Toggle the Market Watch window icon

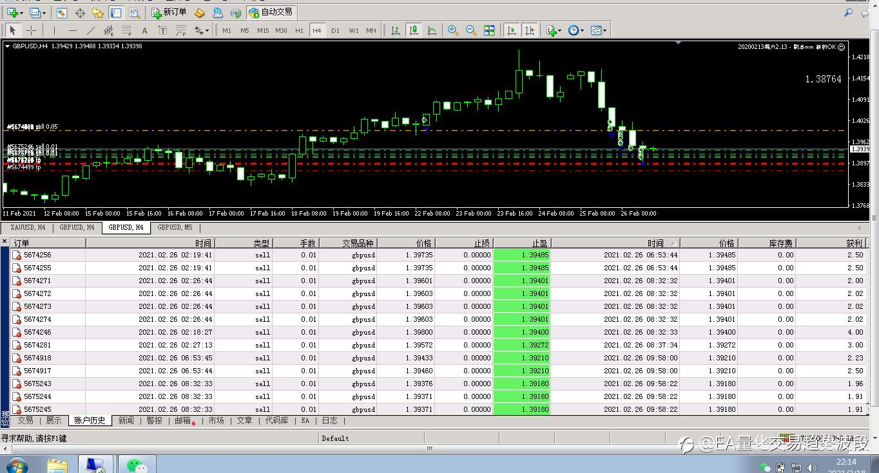[62, 12]
